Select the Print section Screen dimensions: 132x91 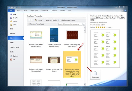12,43
